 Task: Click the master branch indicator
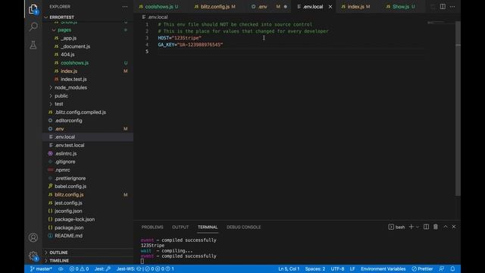coord(41,268)
